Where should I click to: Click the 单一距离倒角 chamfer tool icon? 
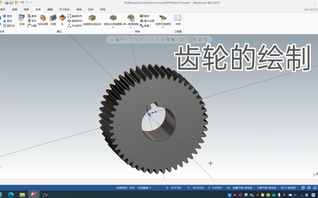131,18
